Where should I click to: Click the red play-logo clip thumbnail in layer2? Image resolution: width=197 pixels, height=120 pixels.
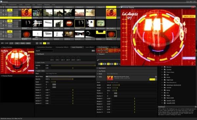coord(69,23)
